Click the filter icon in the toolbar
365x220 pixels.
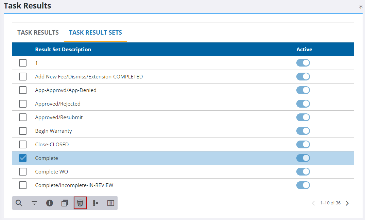click(34, 203)
